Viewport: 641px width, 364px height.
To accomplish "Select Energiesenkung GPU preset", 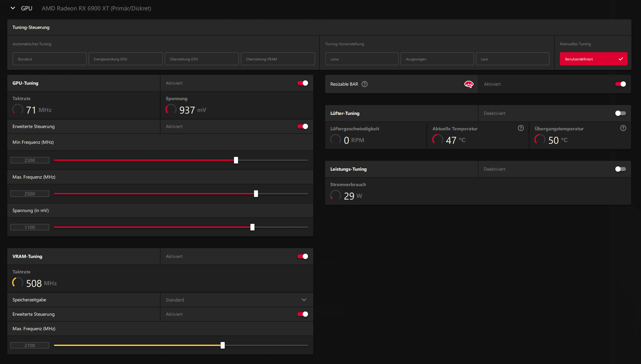I will (125, 59).
